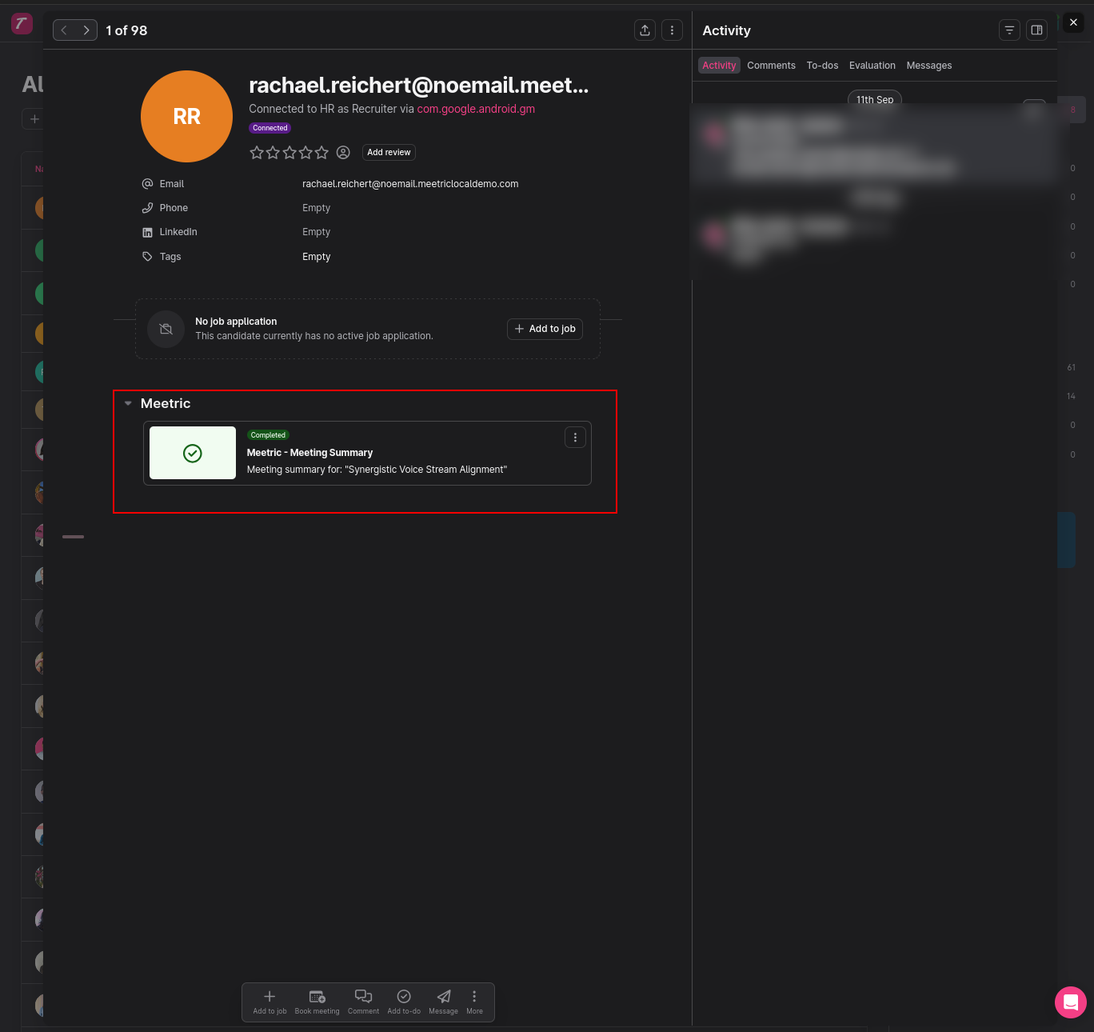
Task: Toggle the side panel layout icon
Action: tap(1036, 30)
